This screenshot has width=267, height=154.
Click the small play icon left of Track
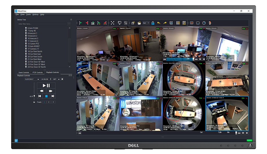pos(34,102)
